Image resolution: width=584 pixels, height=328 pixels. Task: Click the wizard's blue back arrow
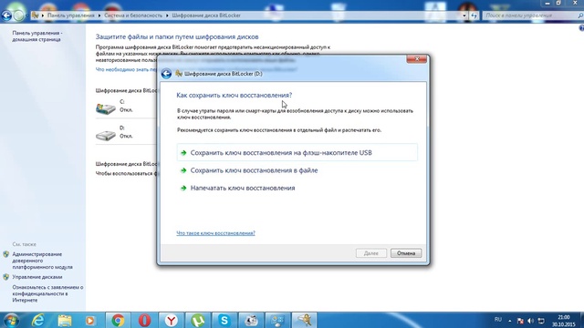tap(166, 74)
